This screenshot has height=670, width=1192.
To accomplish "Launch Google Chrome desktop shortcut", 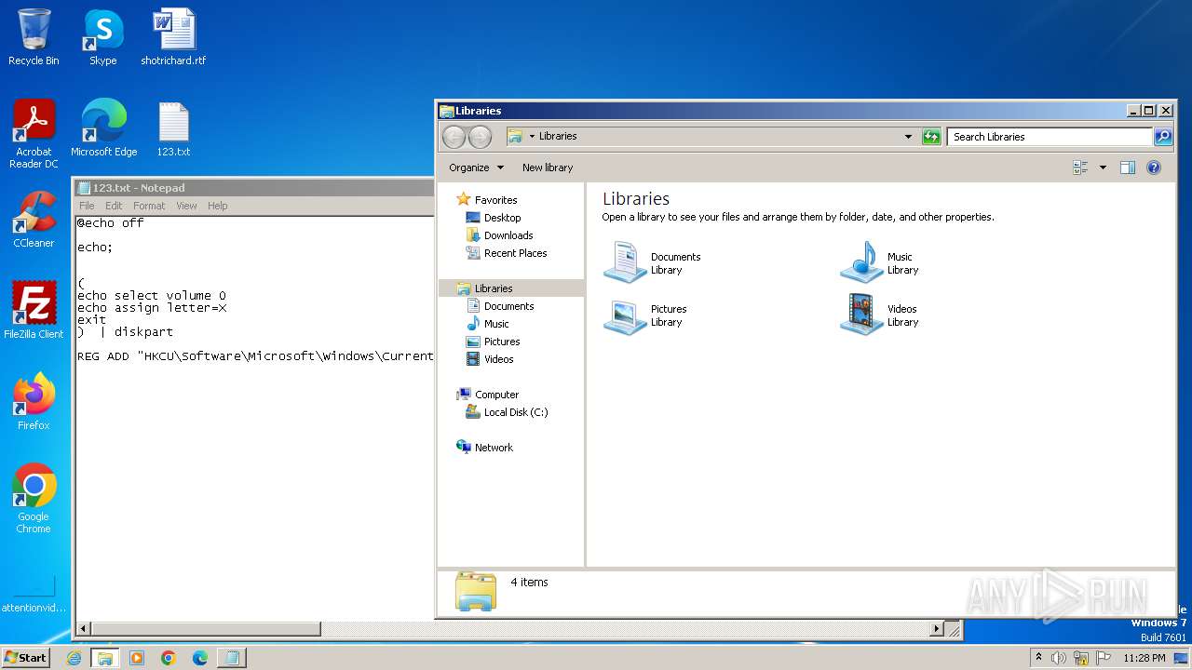I will [34, 499].
